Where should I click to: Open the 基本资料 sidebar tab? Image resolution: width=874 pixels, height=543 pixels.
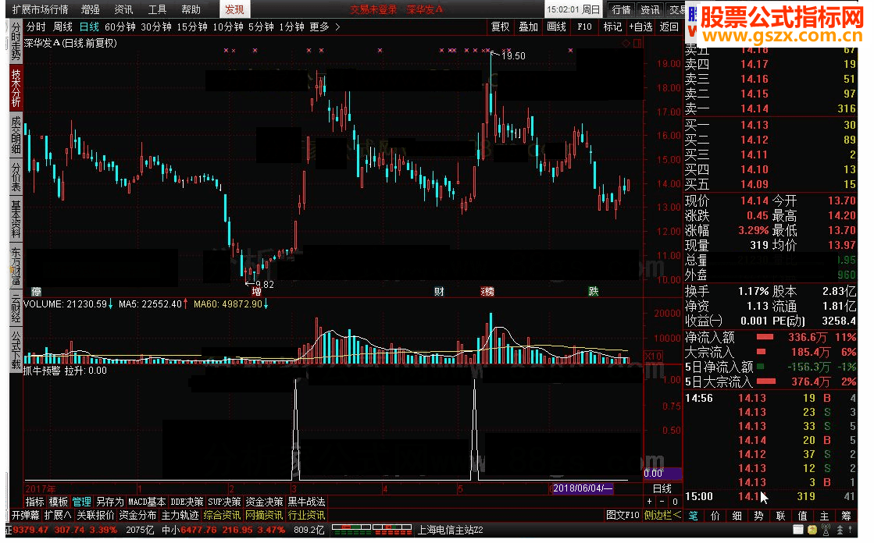coord(16,219)
